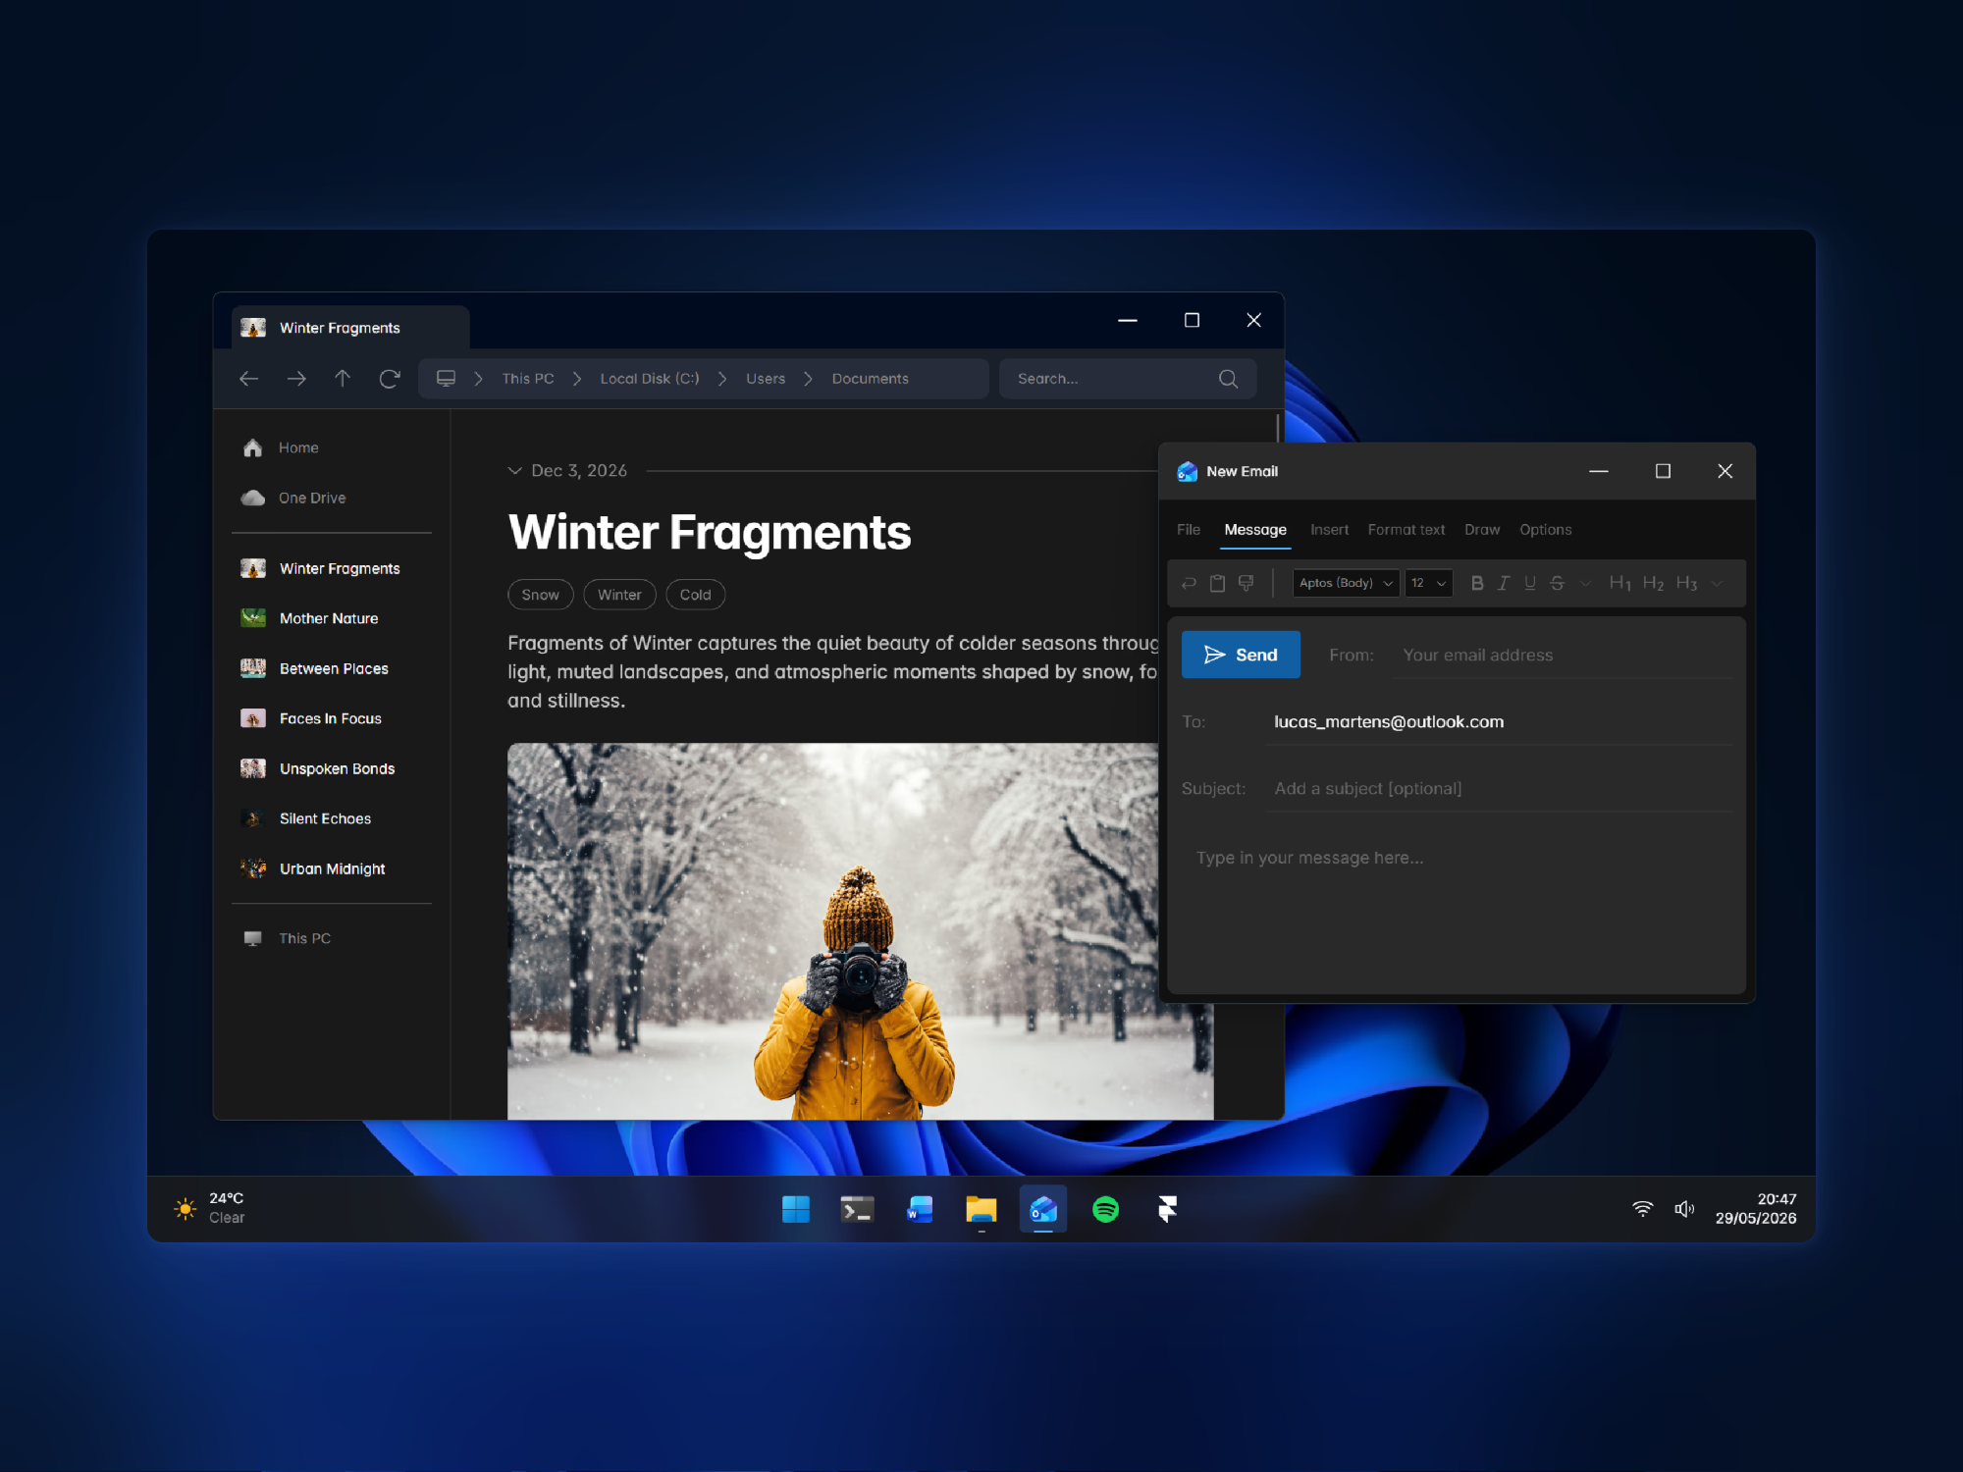
Task: Click the forward arrow in the file explorer
Action: point(296,379)
